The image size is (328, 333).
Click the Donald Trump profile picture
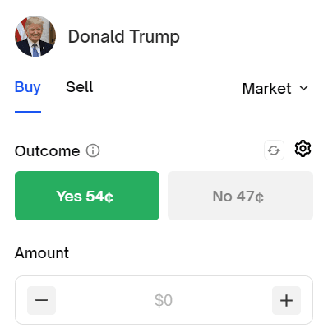click(x=35, y=36)
